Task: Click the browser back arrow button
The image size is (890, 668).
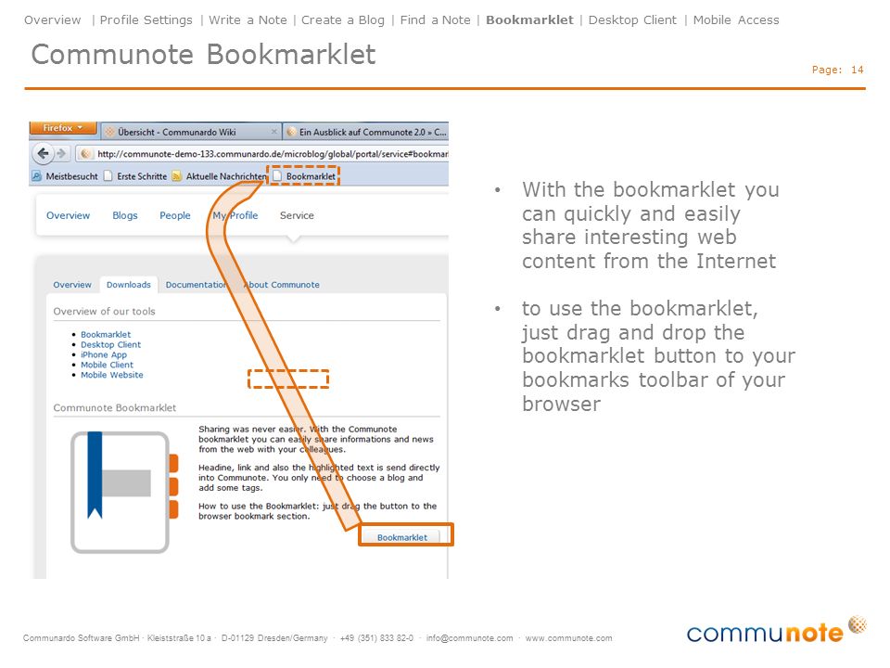Action: (44, 153)
